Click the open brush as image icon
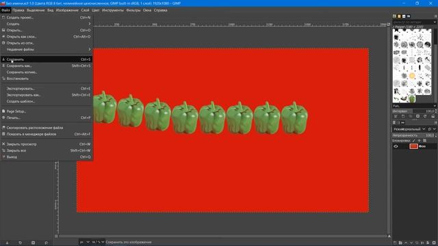438x246 pixels. (433, 116)
